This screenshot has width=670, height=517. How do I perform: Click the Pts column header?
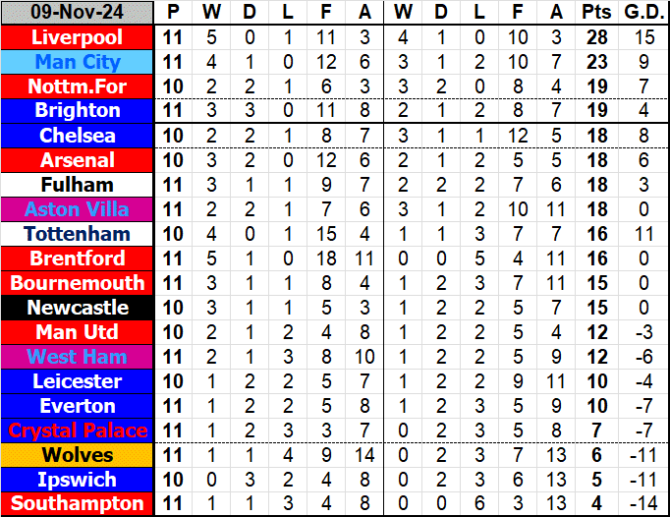point(594,13)
